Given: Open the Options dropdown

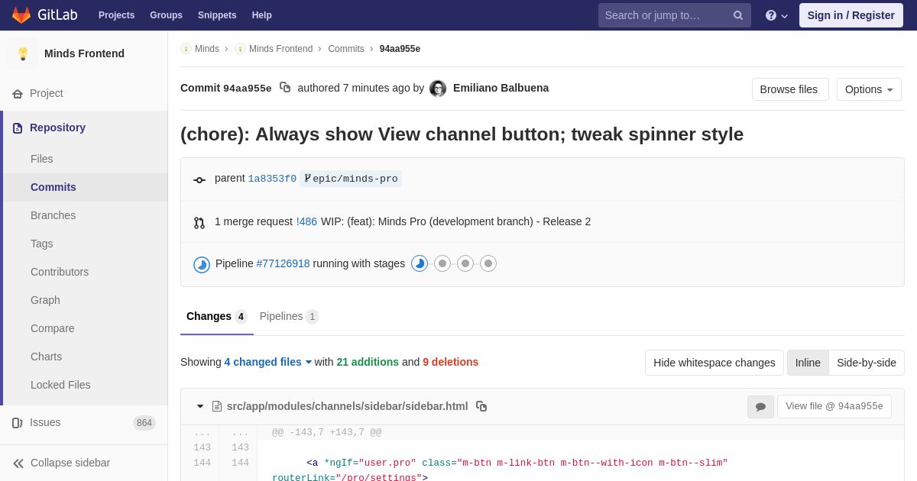Looking at the screenshot, I should click(x=869, y=89).
